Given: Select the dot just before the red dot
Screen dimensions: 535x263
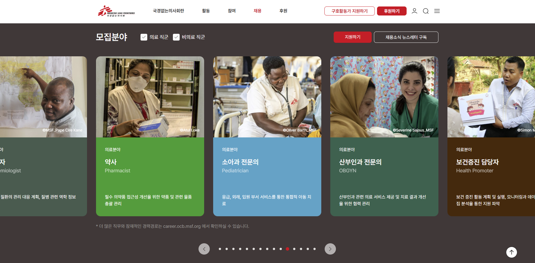Looking at the screenshot, I should [281, 249].
